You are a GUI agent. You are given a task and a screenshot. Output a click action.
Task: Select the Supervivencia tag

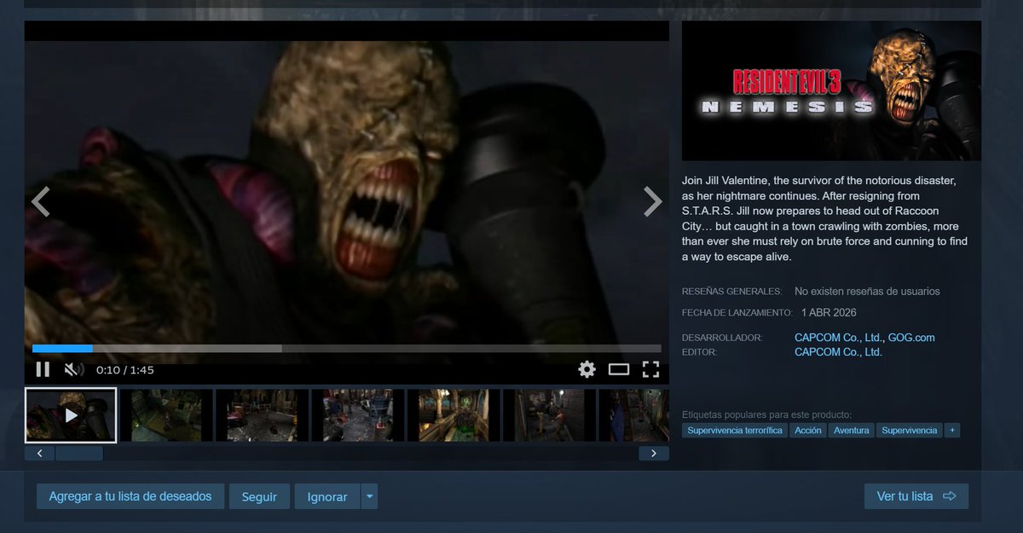click(x=910, y=431)
